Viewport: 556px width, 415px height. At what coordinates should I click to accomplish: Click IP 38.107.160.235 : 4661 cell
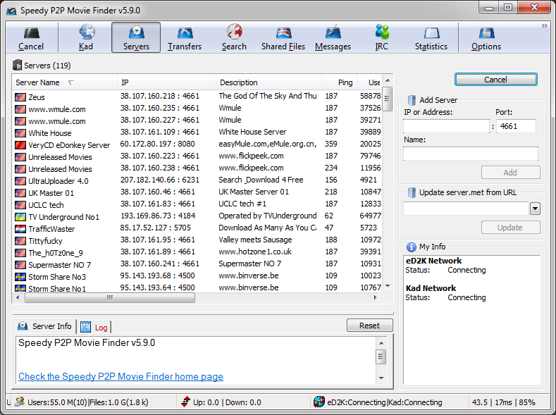160,108
